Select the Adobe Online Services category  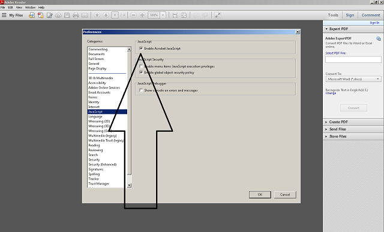(x=104, y=88)
